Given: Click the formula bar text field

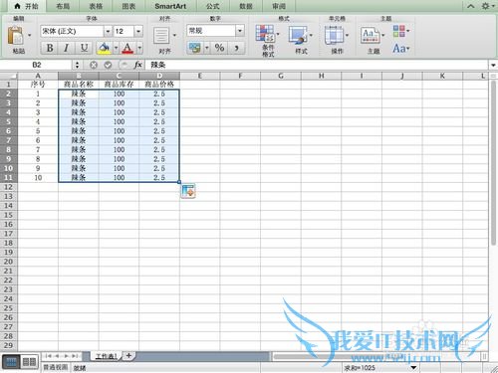Looking at the screenshot, I should (x=317, y=65).
